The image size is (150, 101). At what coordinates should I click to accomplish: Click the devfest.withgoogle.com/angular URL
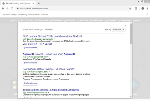pos(40,39)
